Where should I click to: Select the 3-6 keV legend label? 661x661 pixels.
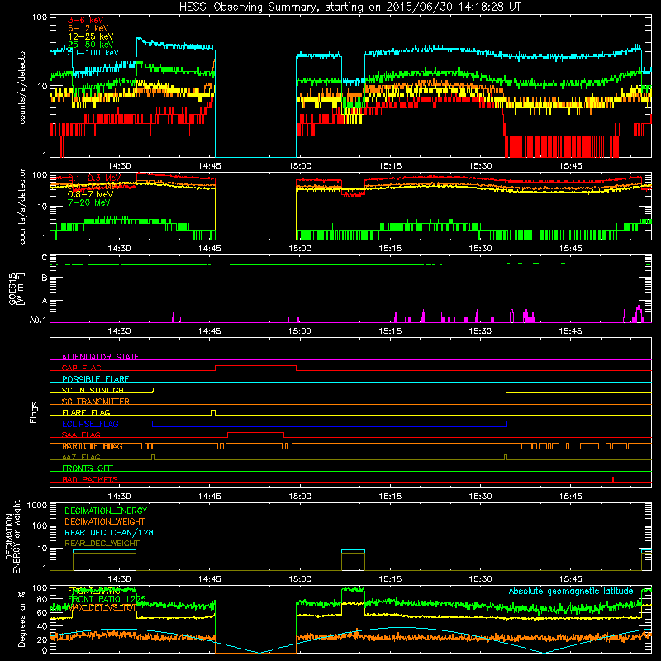coord(86,20)
